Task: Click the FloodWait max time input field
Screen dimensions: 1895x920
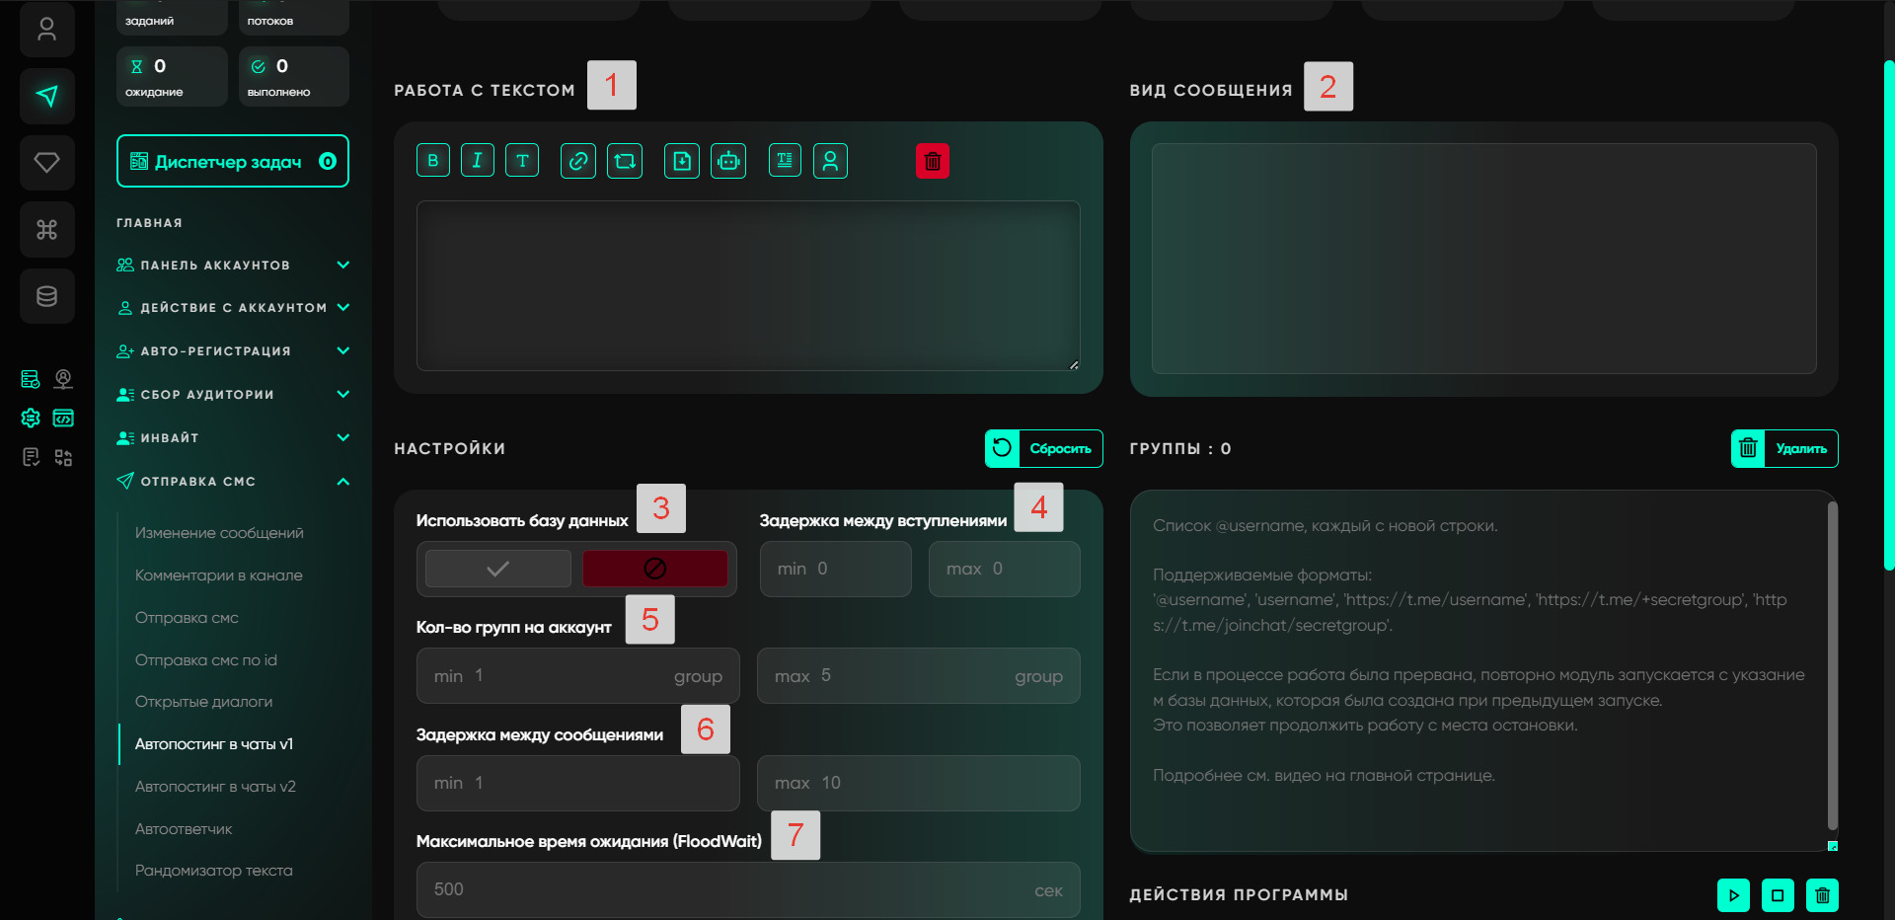Action: [730, 889]
